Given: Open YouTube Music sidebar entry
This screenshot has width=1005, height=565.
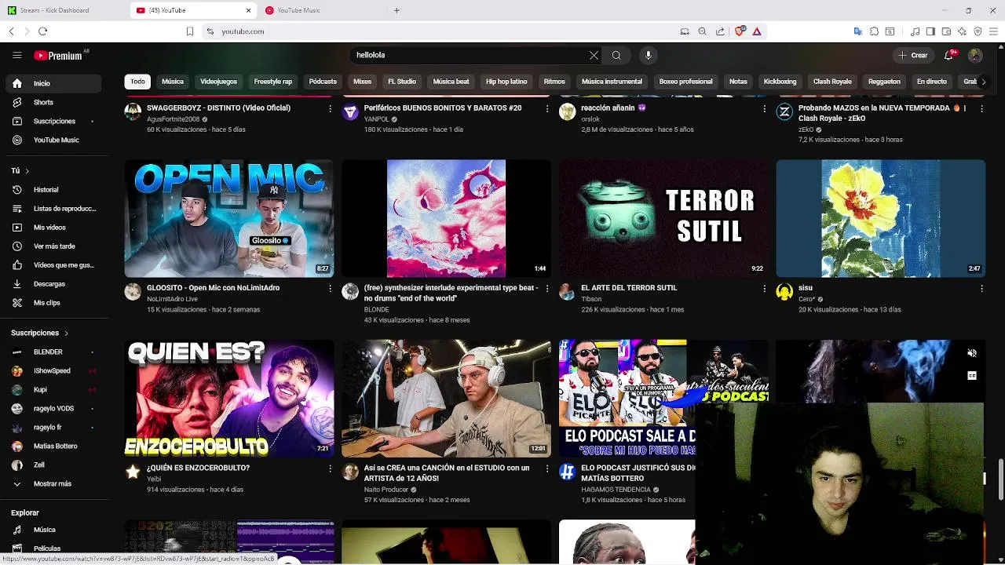Looking at the screenshot, I should tap(53, 140).
